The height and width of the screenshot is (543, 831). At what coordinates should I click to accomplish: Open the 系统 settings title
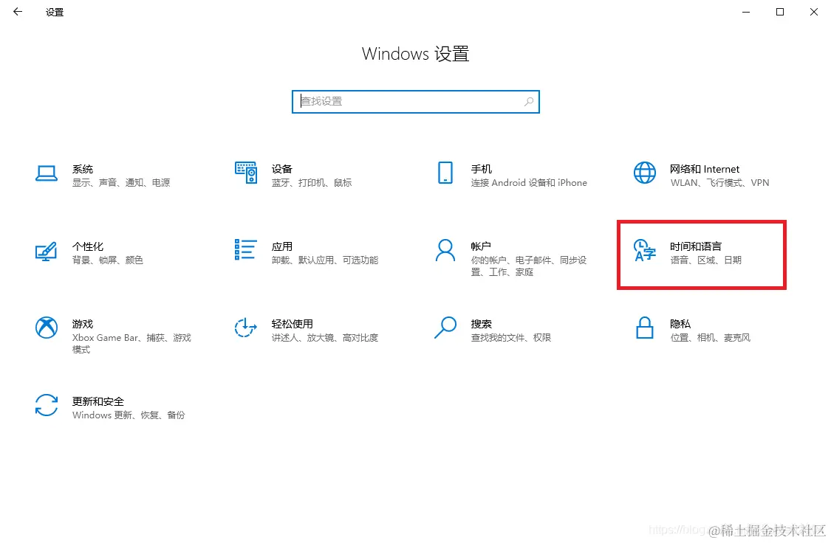(x=83, y=169)
